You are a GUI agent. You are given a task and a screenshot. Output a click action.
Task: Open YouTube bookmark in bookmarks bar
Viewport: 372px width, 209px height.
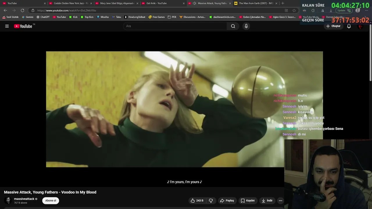coord(59,17)
